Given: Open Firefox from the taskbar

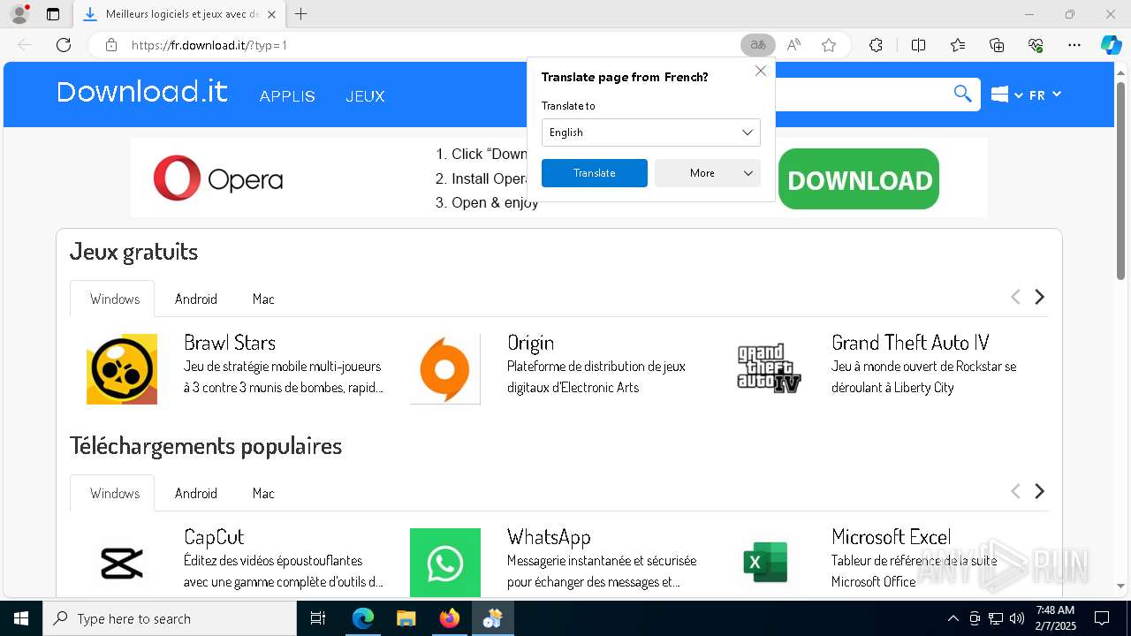Looking at the screenshot, I should pyautogui.click(x=450, y=618).
